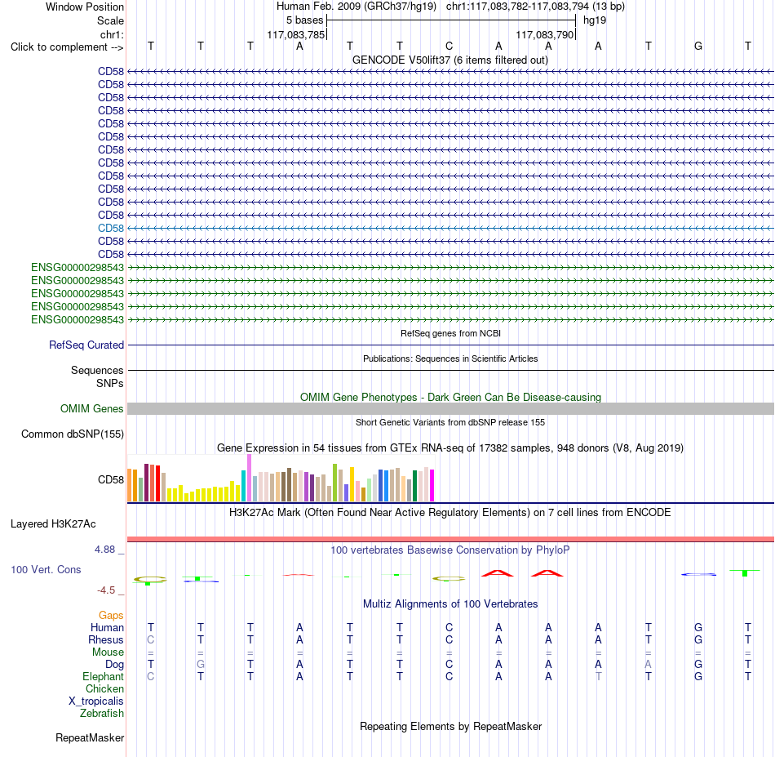Click position text chr1:117,083,782-117,083,794 (13 bp)
This screenshot has width=775, height=757.
(x=535, y=7)
